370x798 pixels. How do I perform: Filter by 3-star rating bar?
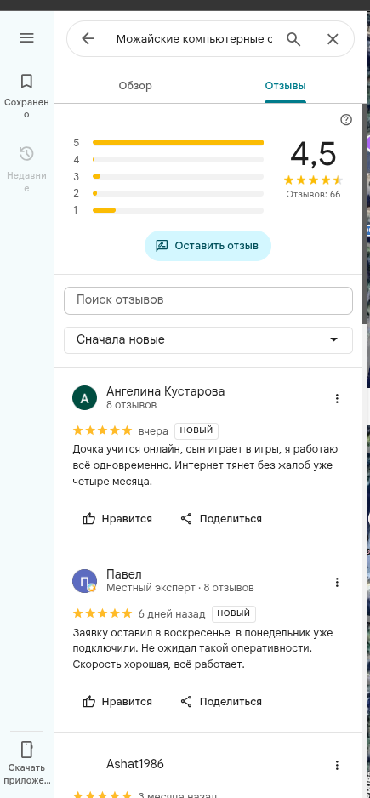coord(178,177)
